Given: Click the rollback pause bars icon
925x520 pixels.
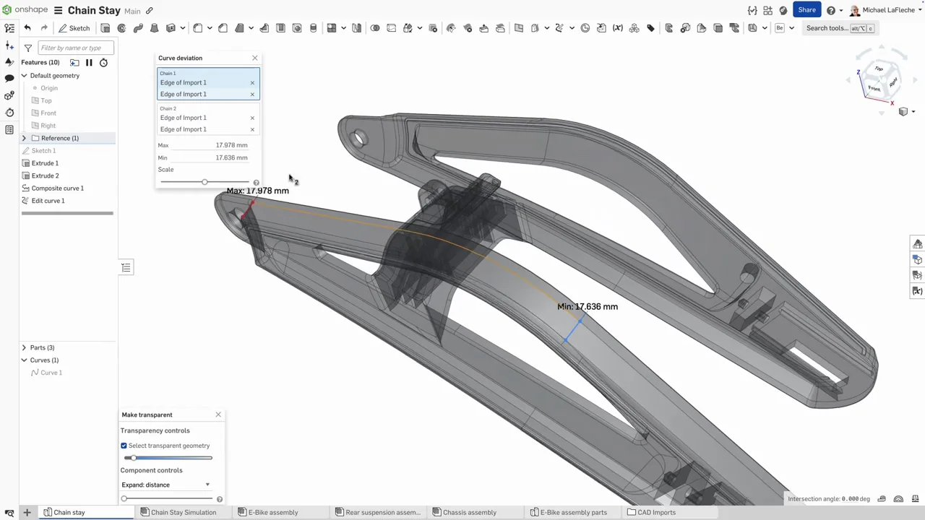Looking at the screenshot, I should (89, 63).
